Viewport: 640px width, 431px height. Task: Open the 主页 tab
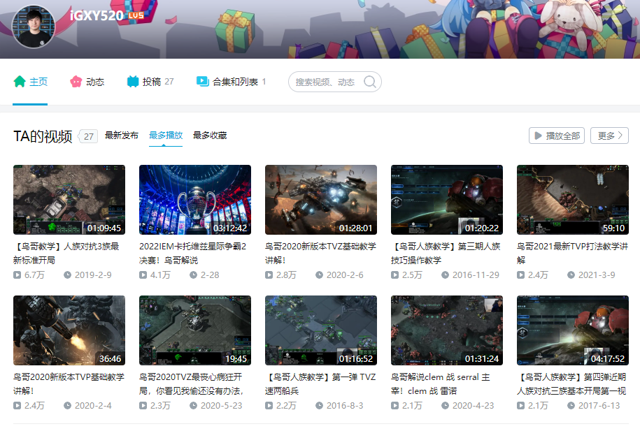click(x=30, y=82)
